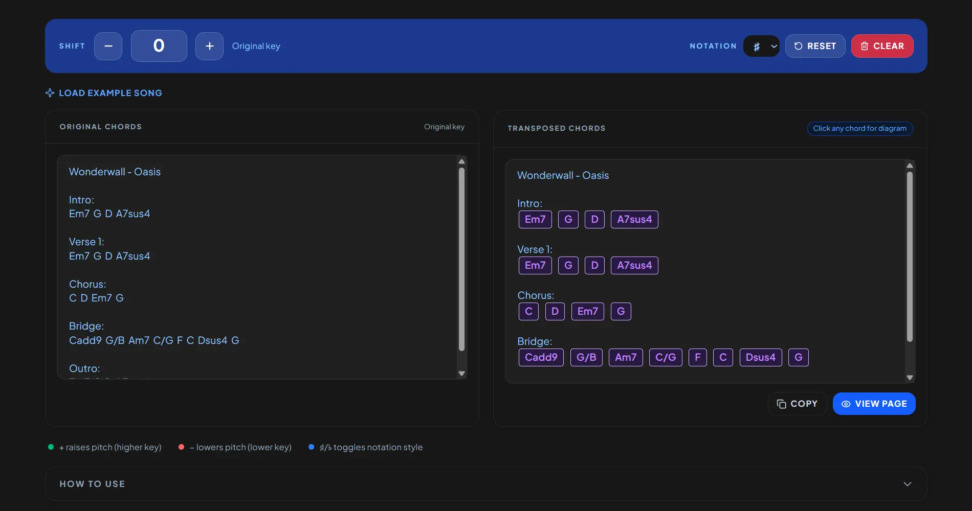Open C chord diagram in Chorus
Image resolution: width=972 pixels, height=511 pixels.
(528, 311)
